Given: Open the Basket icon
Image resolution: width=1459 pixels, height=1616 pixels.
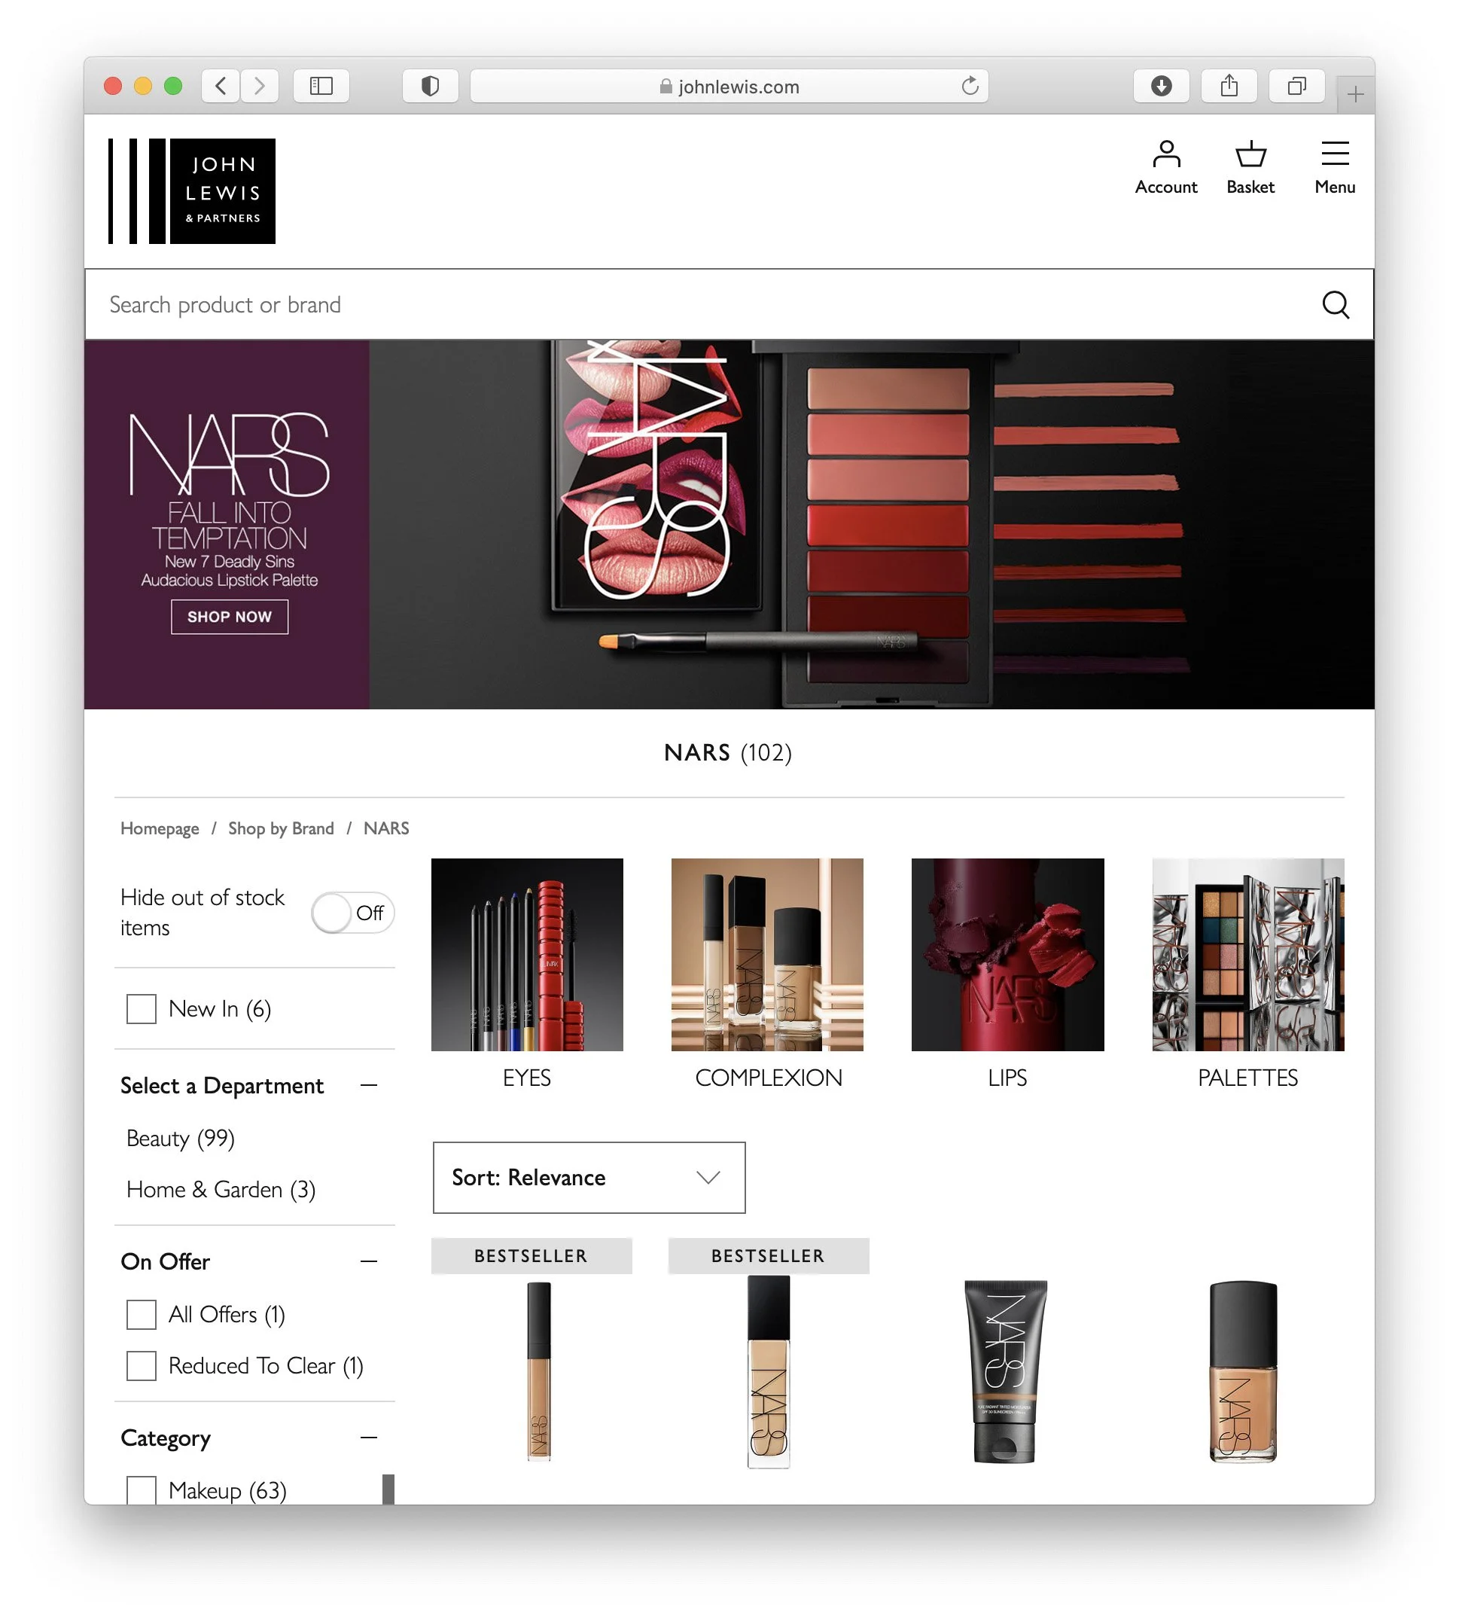Looking at the screenshot, I should 1249,166.
